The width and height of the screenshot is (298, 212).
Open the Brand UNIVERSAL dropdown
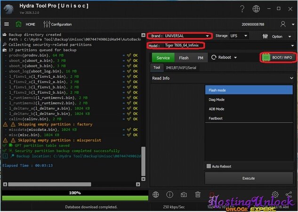click(x=179, y=36)
